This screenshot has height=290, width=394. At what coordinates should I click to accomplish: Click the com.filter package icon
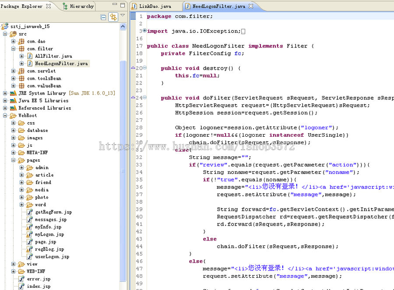click(x=21, y=48)
